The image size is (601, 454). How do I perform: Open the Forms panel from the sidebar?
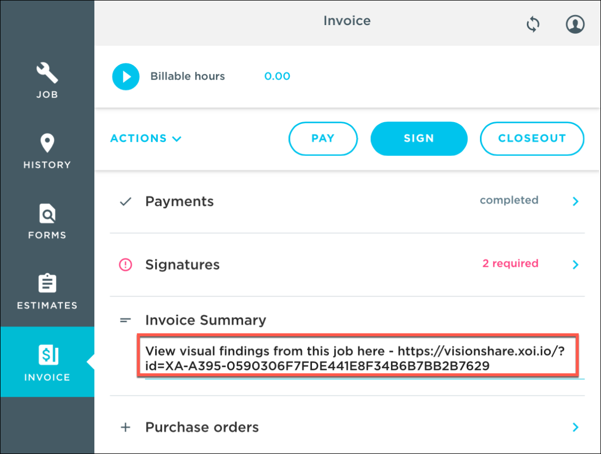(x=47, y=221)
